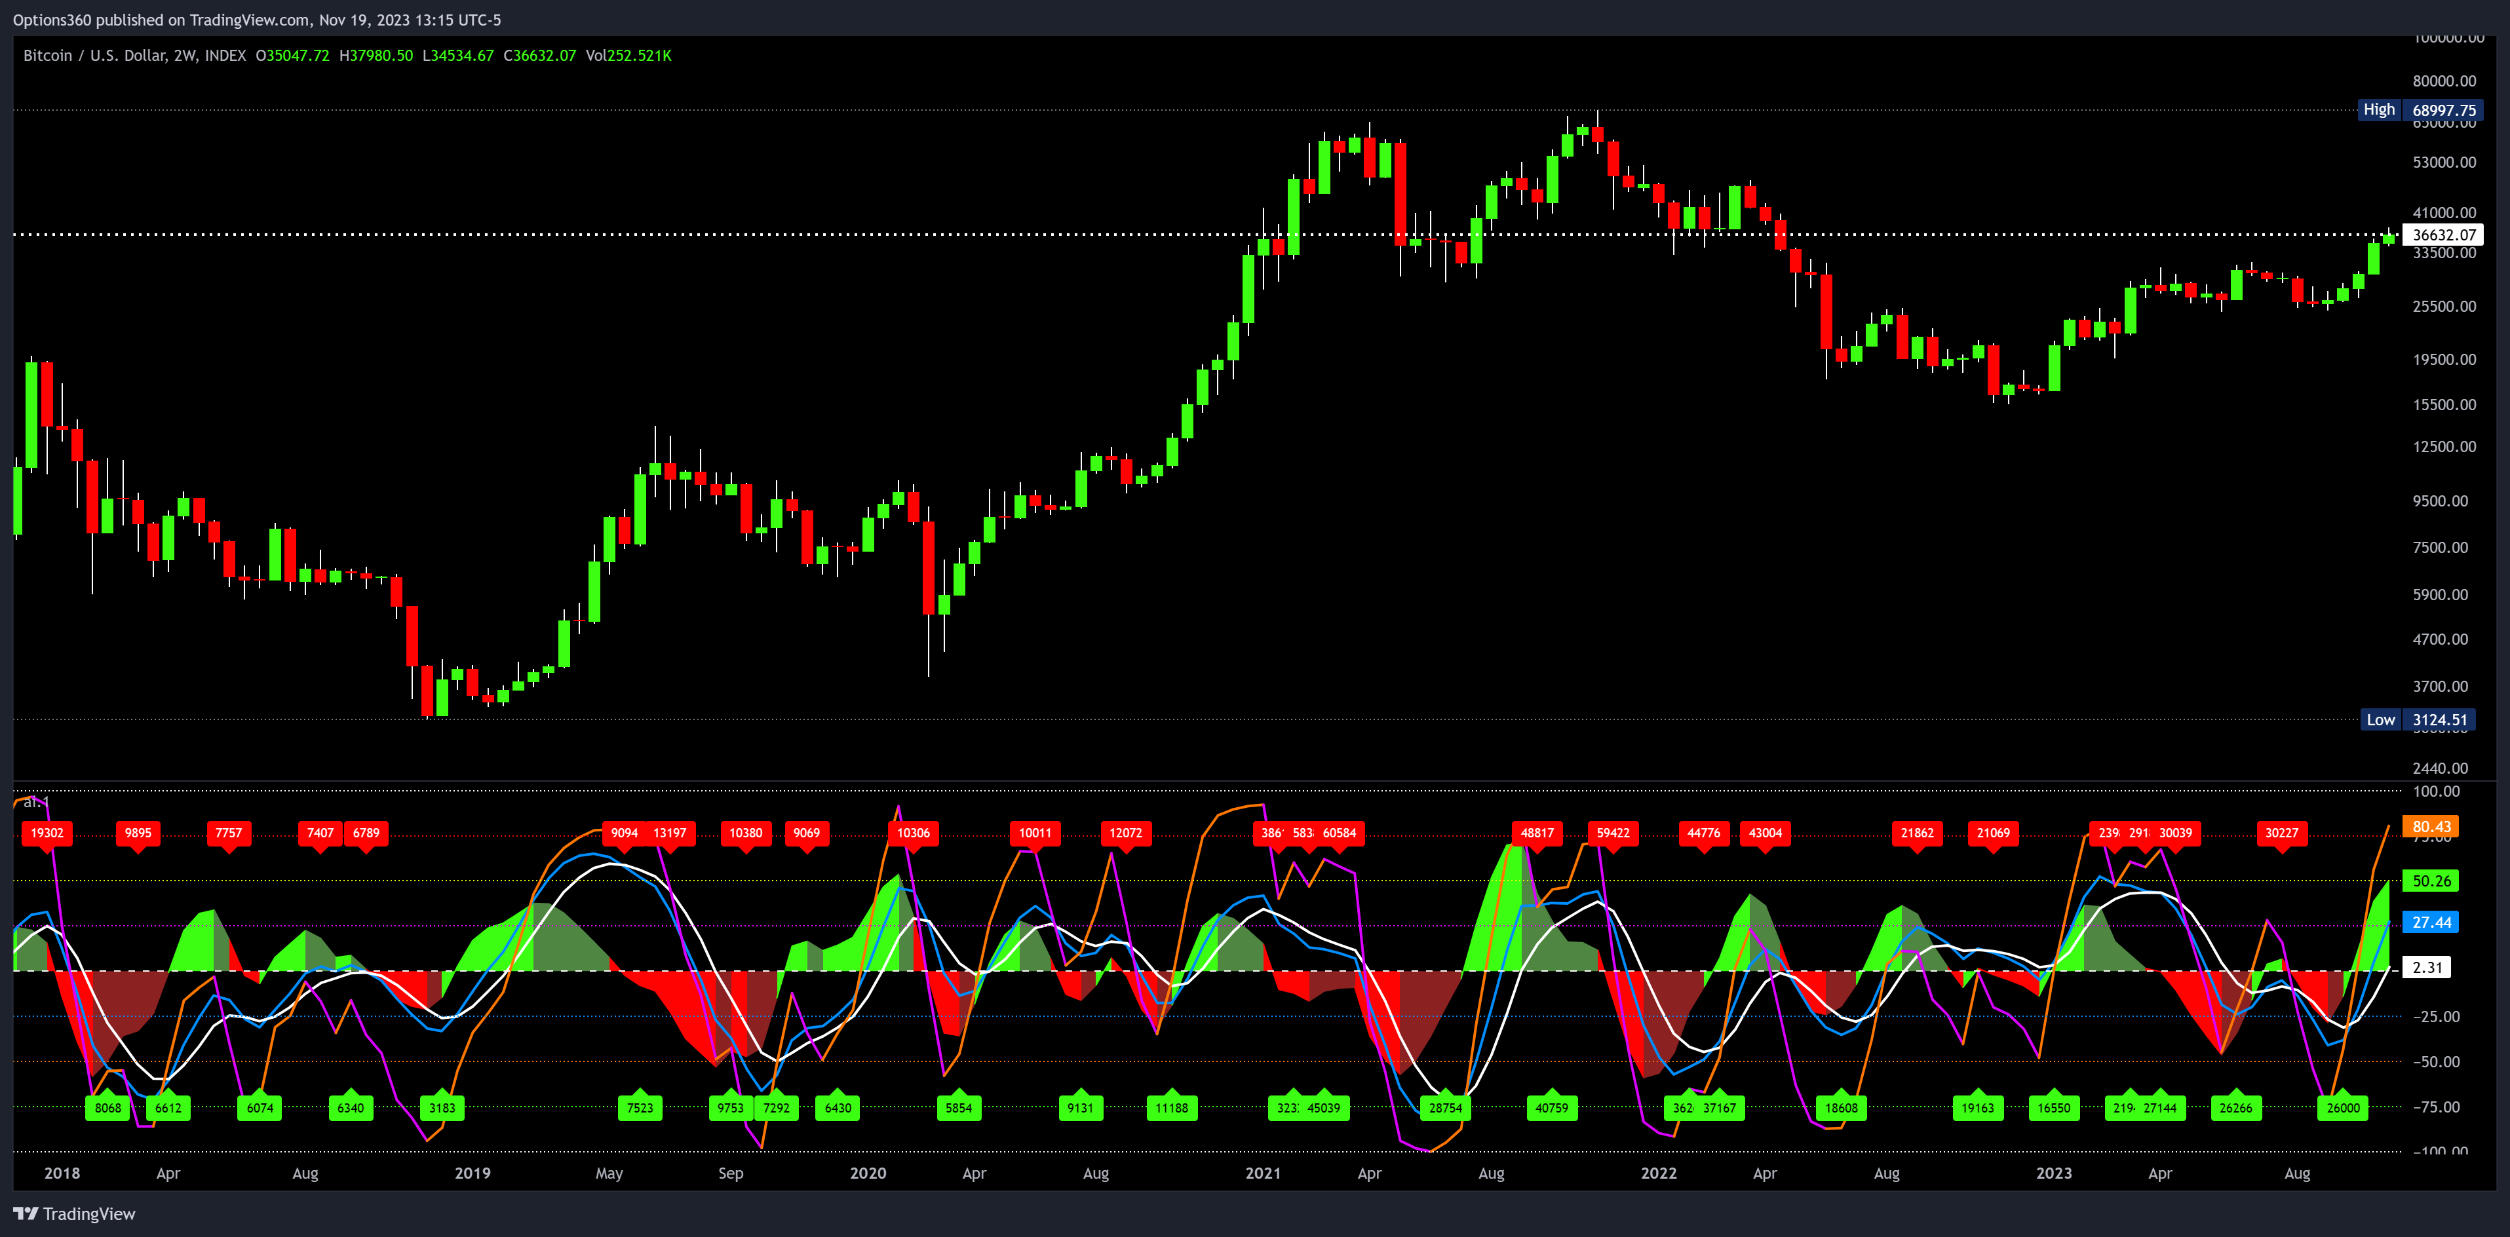Click the red sell marker 21069
This screenshot has height=1237, width=2510.
click(1994, 834)
